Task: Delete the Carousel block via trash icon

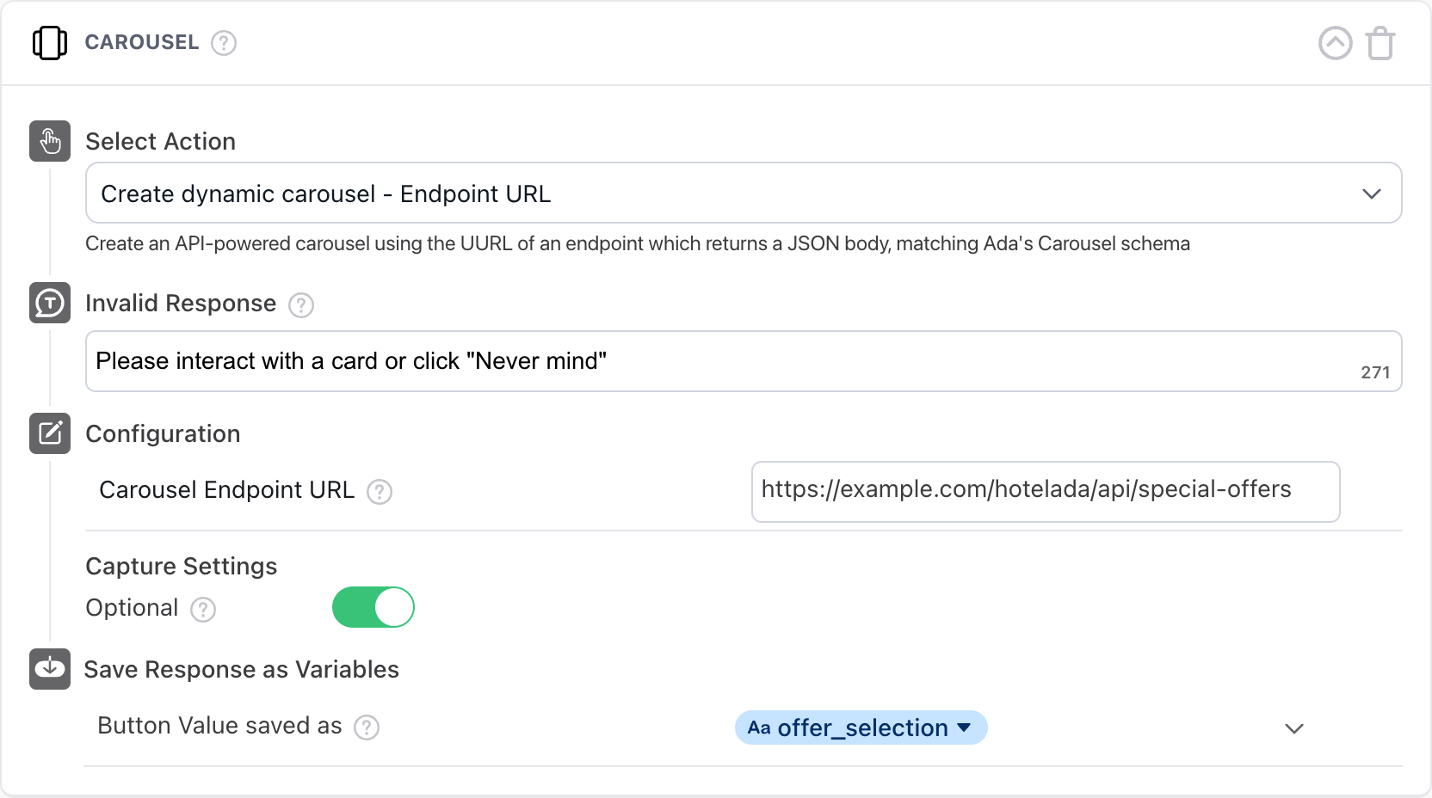Action: 1380,43
